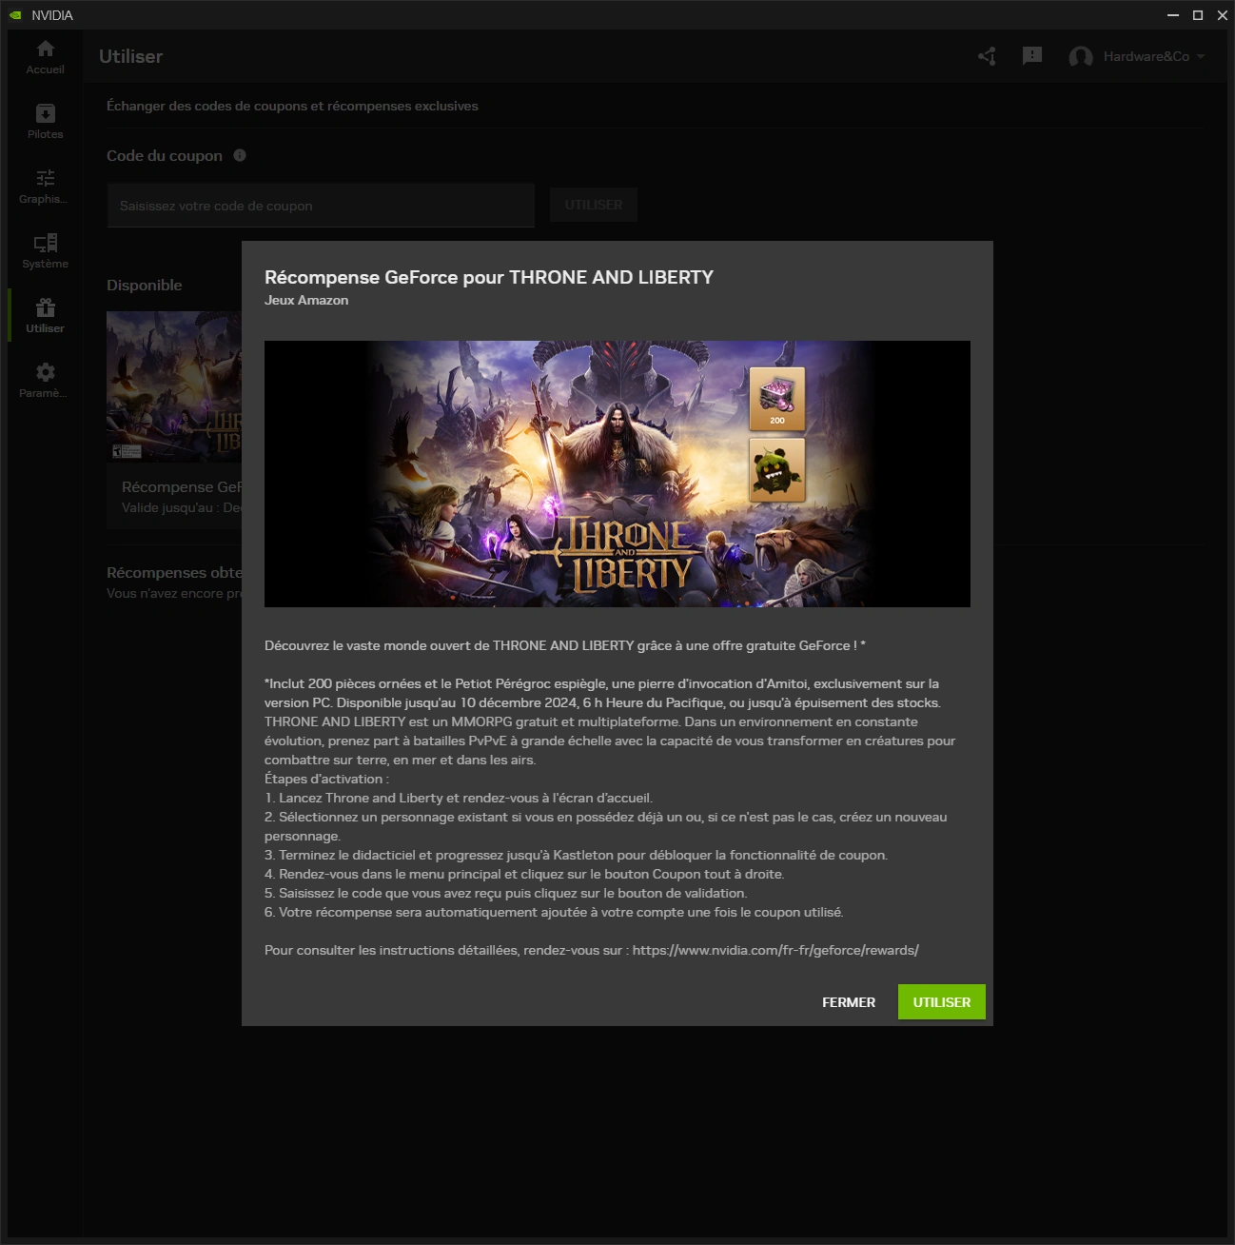Click the NVIDIA logo in title bar
The image size is (1235, 1245).
click(15, 15)
